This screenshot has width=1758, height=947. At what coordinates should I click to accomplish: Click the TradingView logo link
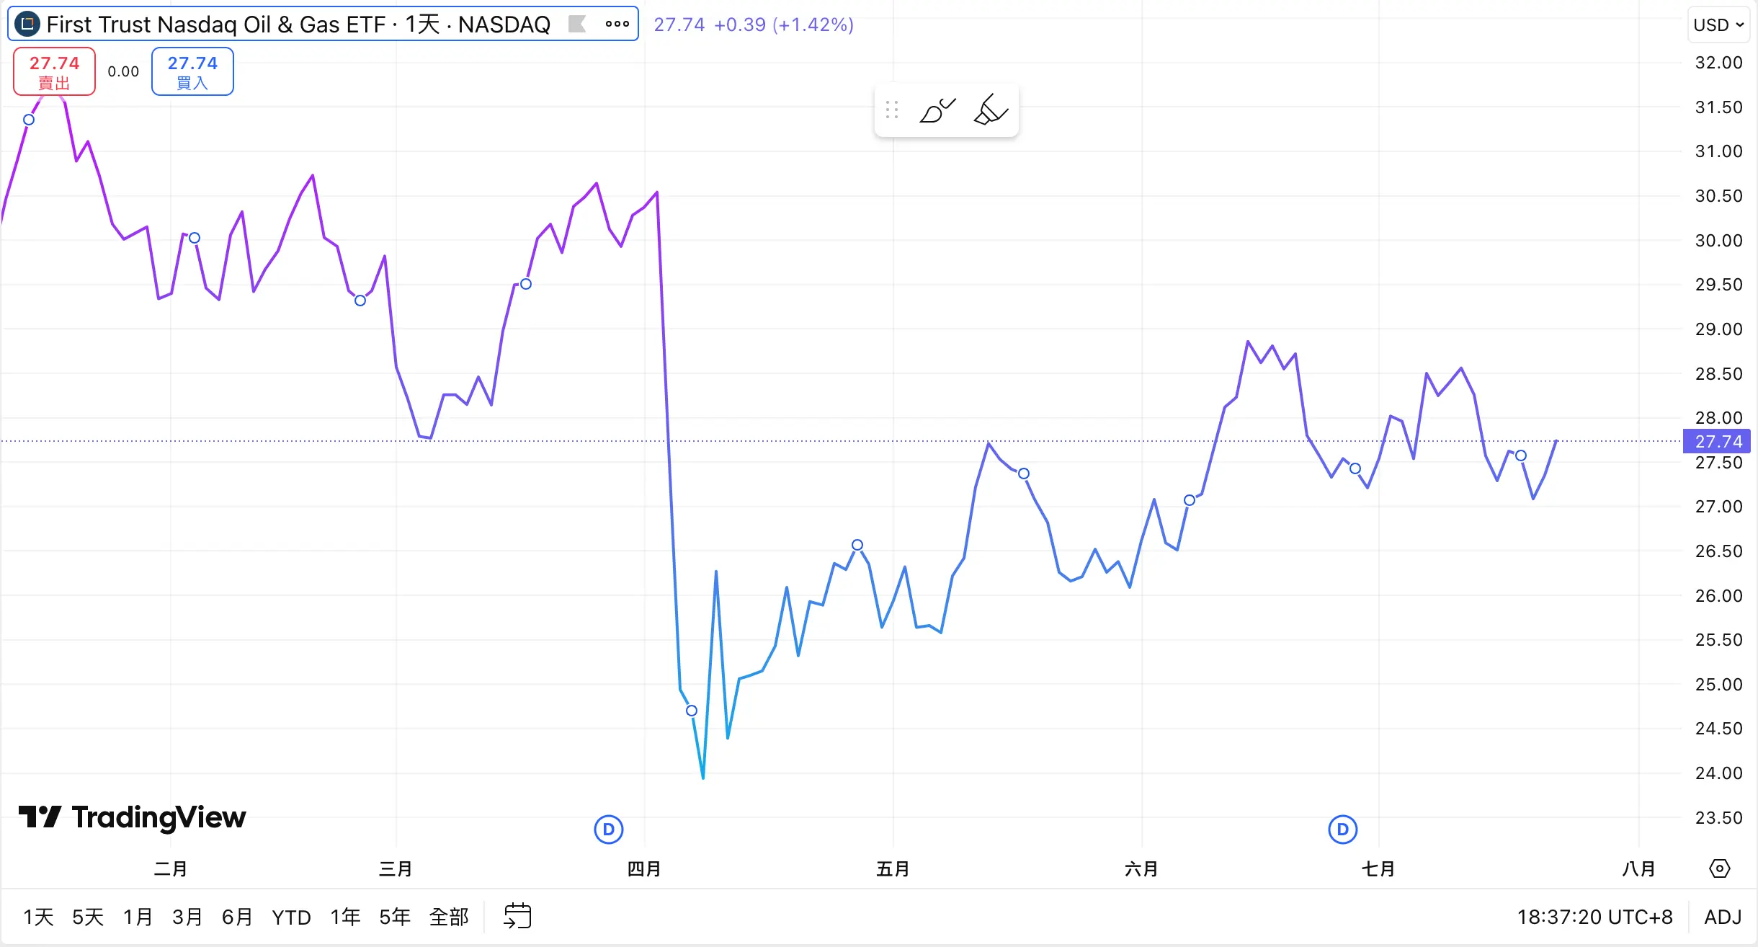(133, 817)
